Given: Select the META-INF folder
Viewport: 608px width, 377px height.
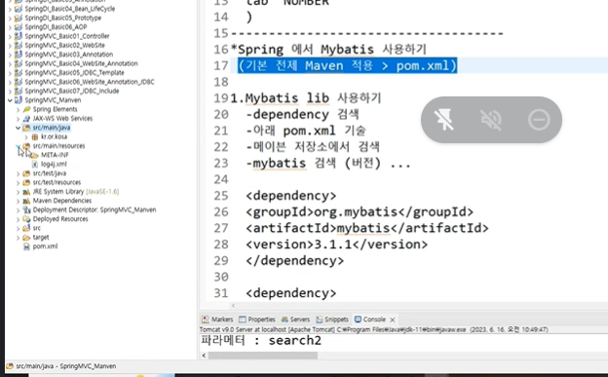Looking at the screenshot, I should 55,155.
